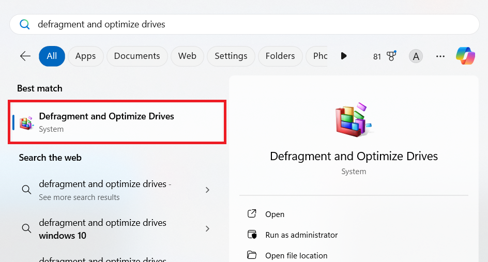Choose Run as administrator
The image size is (488, 262).
[301, 235]
